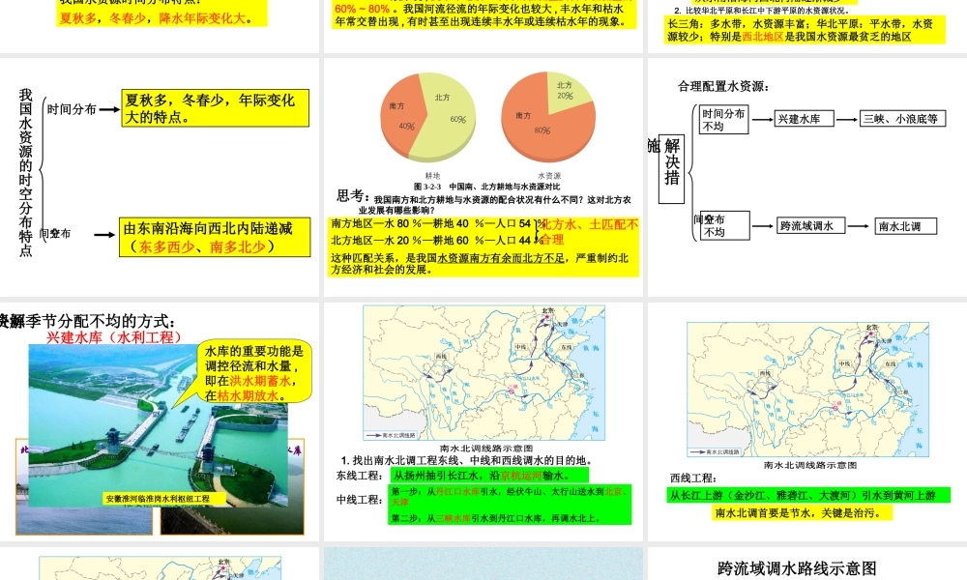Click the 耕地 pie chart
The image size is (967, 580).
[428, 117]
